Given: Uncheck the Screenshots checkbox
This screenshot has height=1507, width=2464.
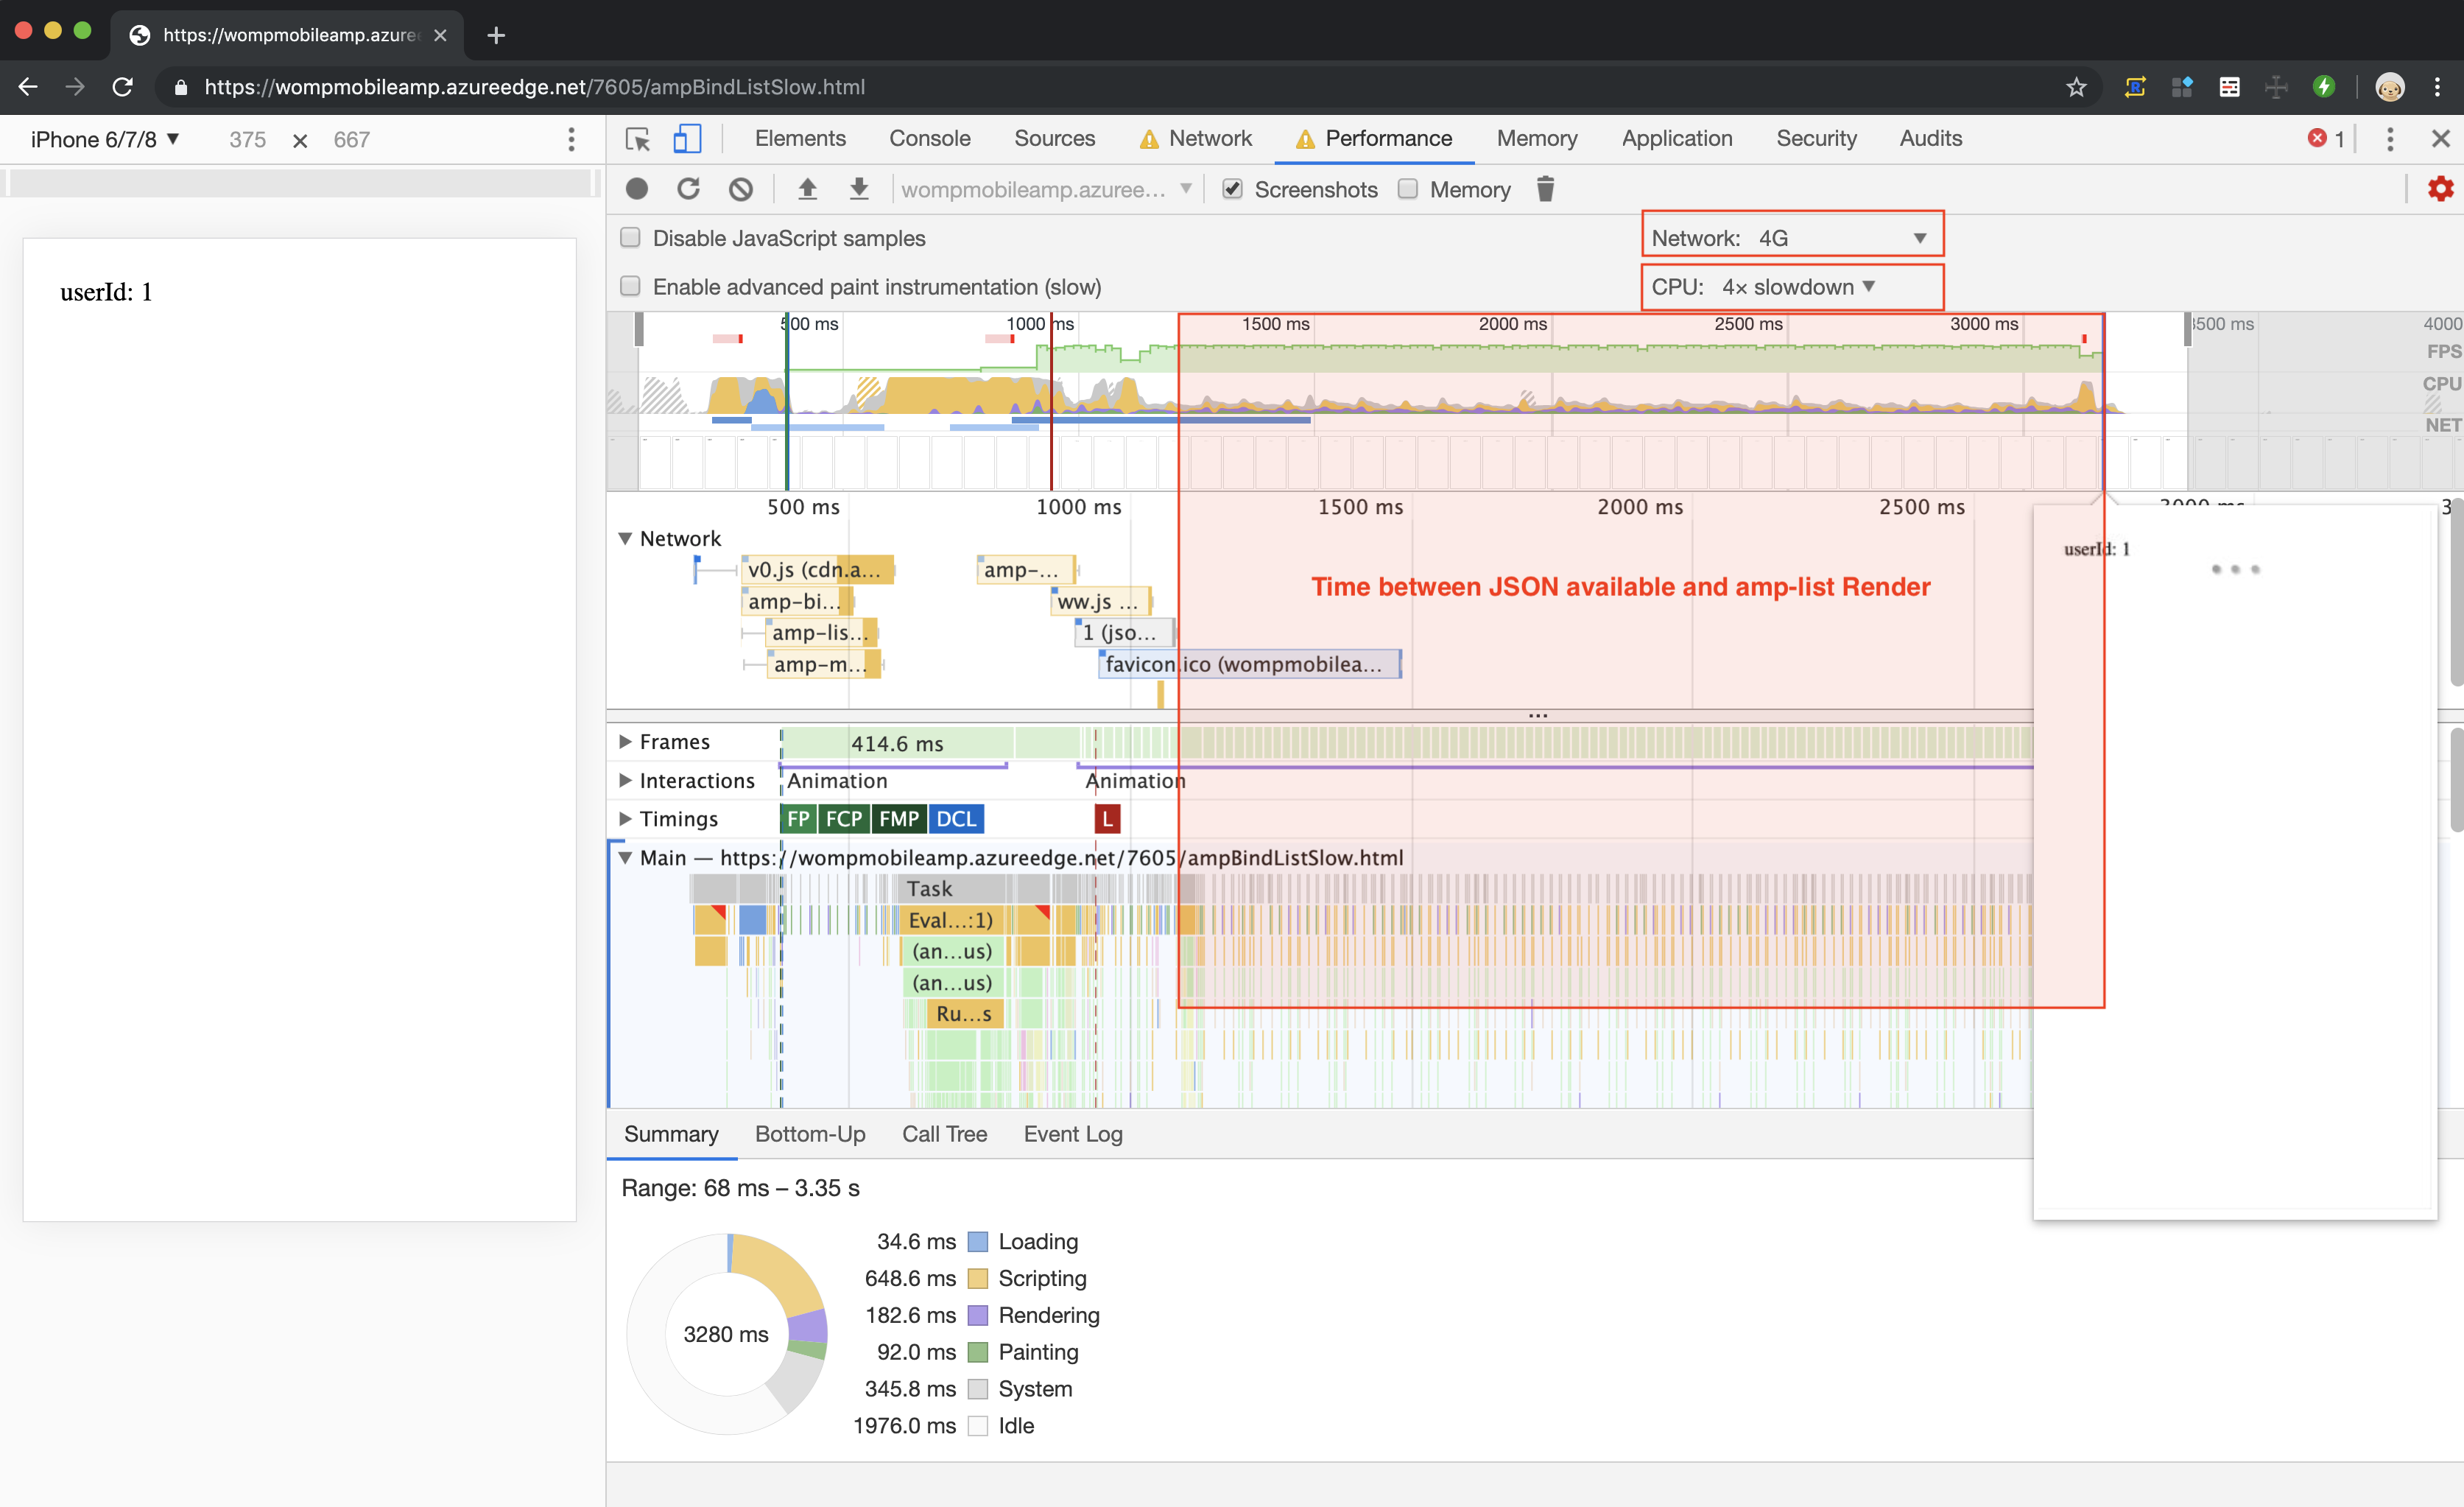Looking at the screenshot, I should point(1232,189).
